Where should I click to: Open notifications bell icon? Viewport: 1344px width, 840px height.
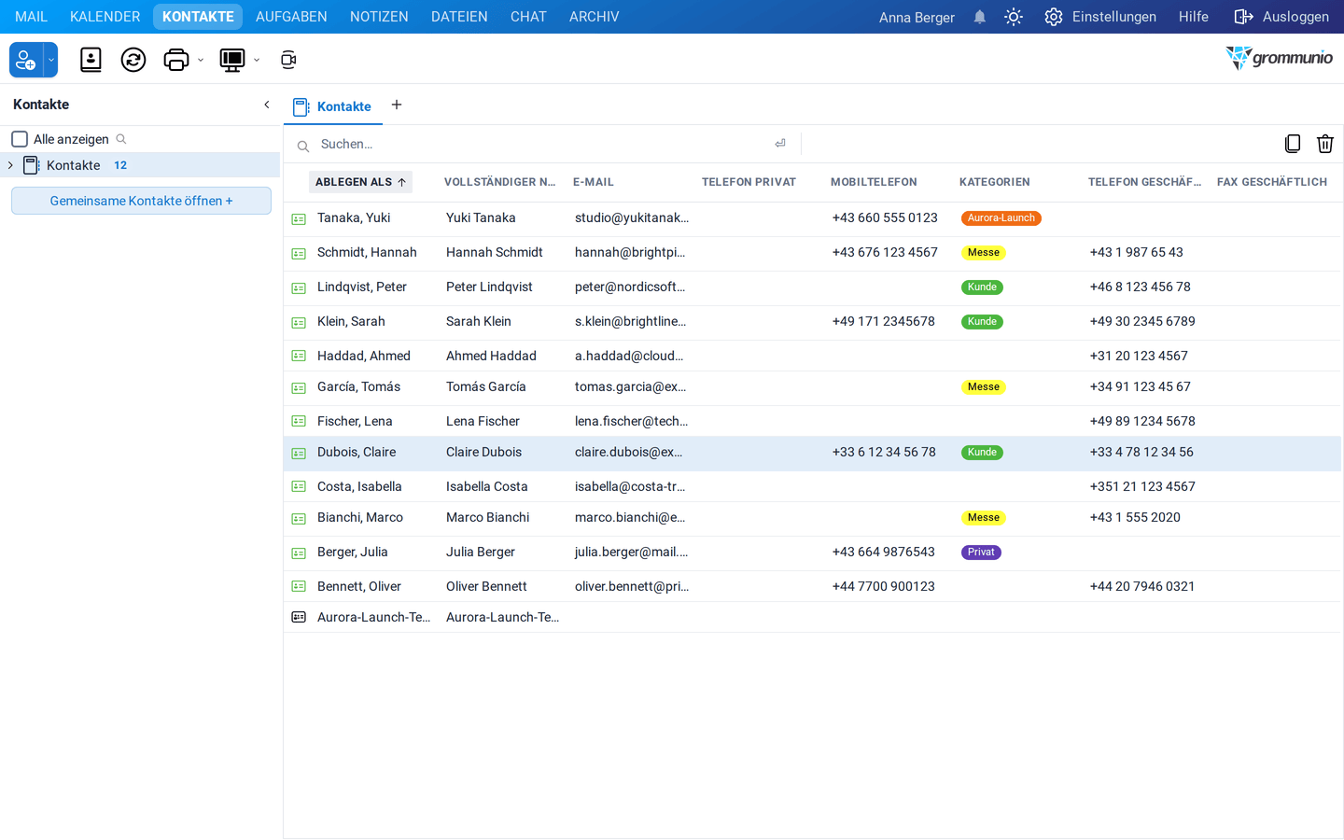tap(980, 17)
